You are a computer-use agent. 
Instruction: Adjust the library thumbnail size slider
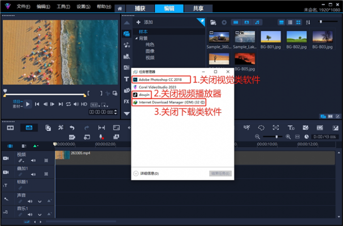pyautogui.click(x=321, y=22)
